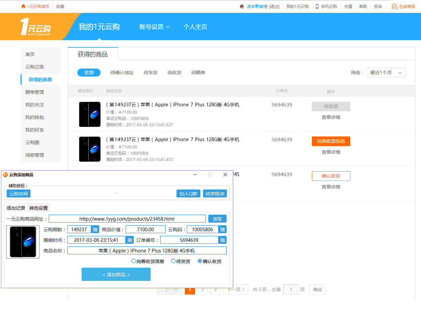Image resolution: width=421 pixels, height=320 pixels.
Task: Go to page 3 in pagination
Action: pyautogui.click(x=215, y=290)
